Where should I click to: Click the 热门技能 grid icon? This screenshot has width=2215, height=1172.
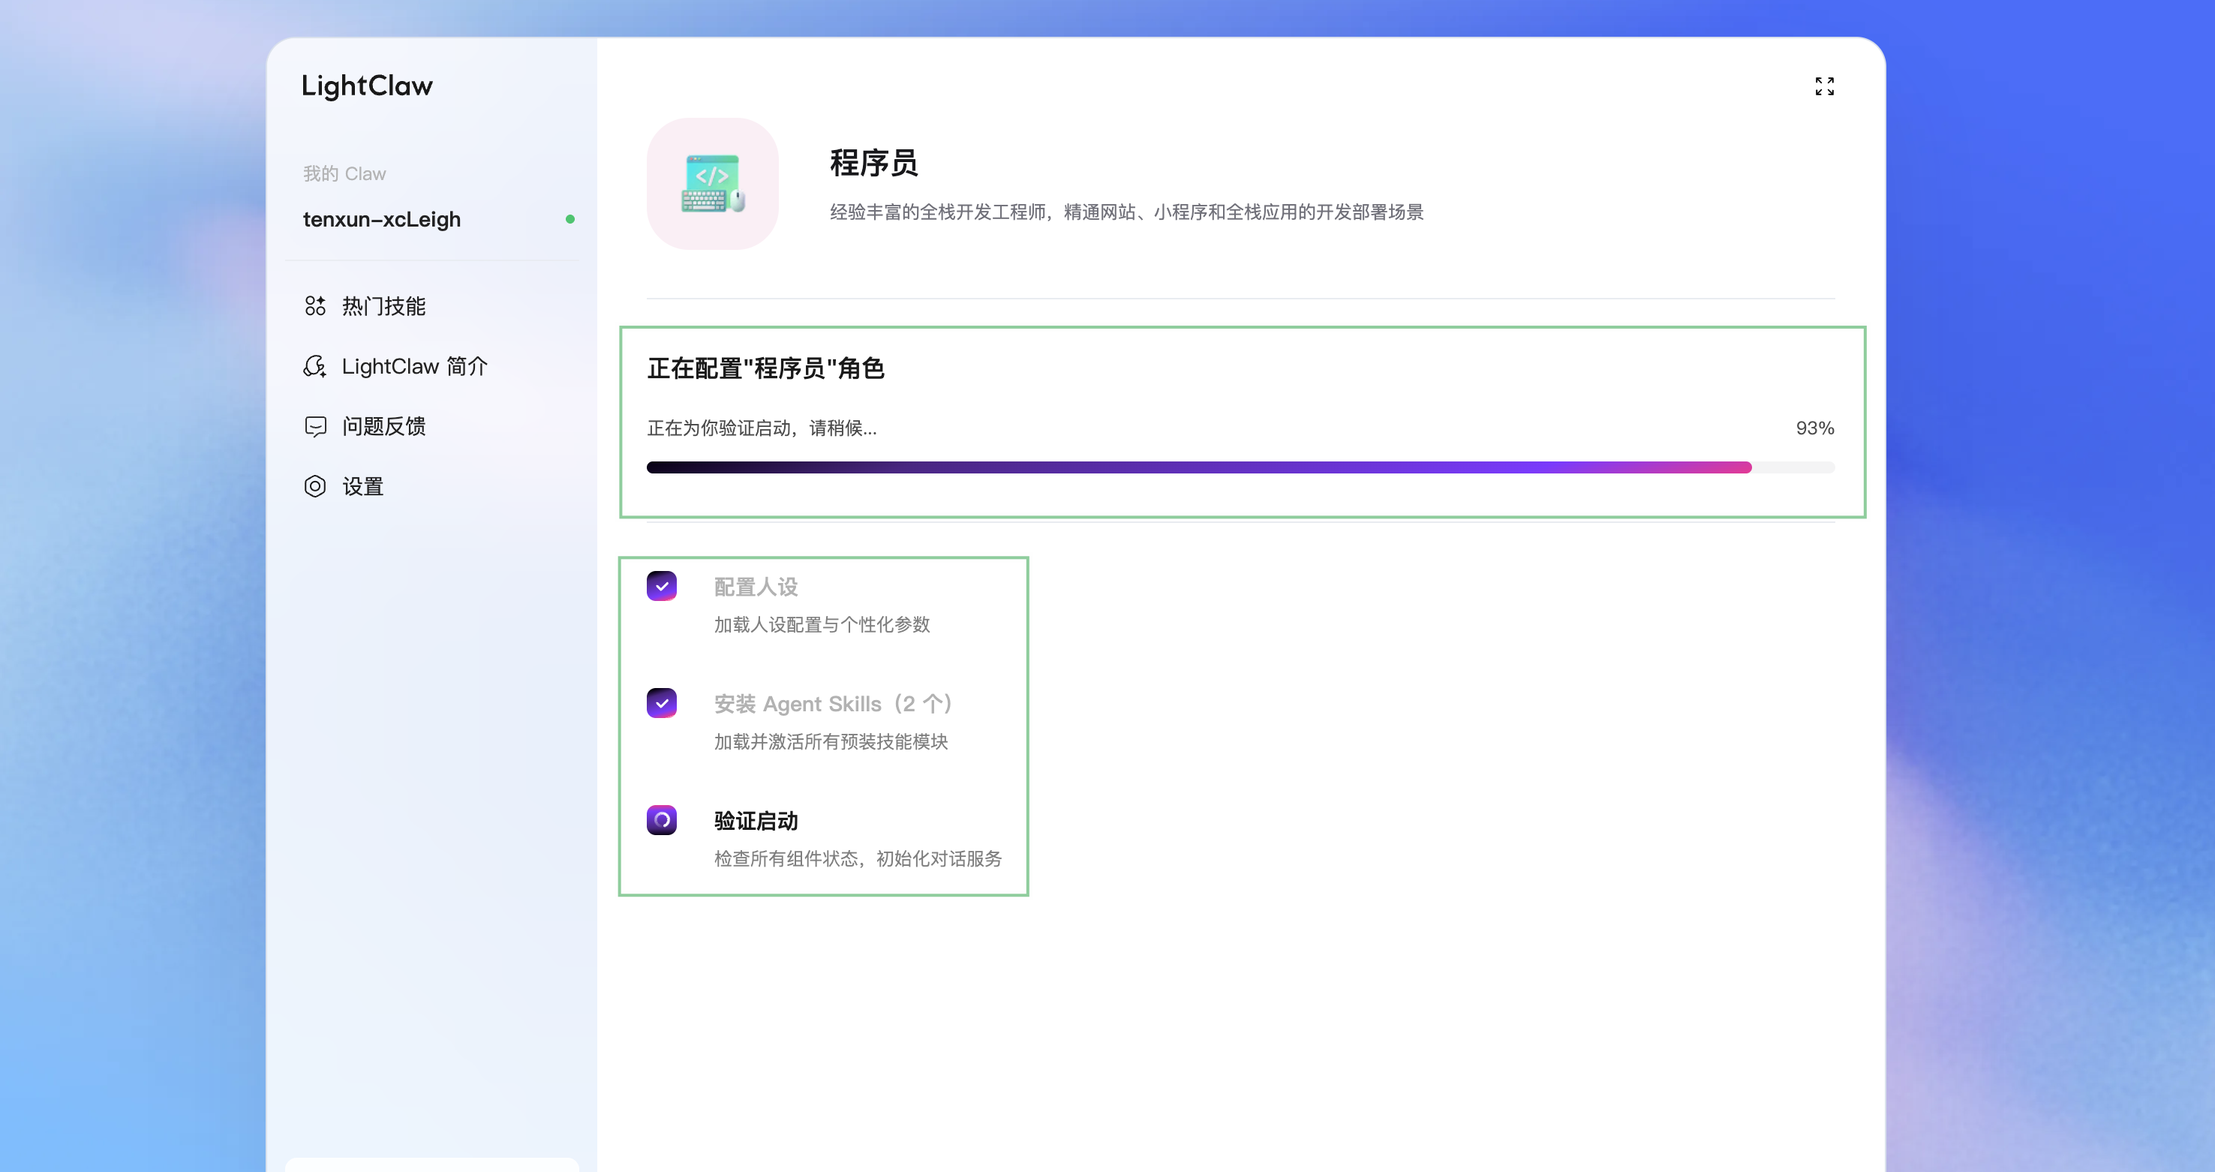tap(314, 306)
